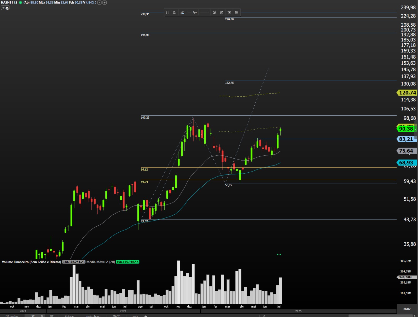
Task: Click the tab bar left scroll arrow
Action: click(x=264, y=316)
